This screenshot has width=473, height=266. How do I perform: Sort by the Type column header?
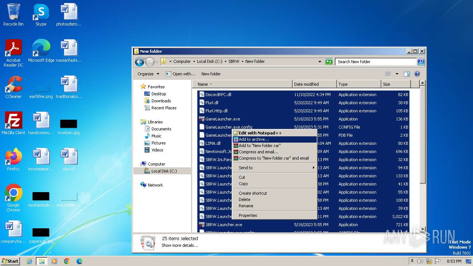click(x=359, y=84)
